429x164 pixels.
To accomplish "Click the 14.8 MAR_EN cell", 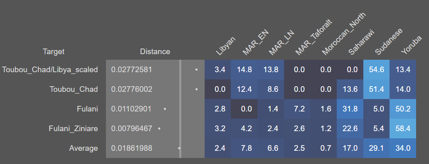I will pyautogui.click(x=245, y=69).
